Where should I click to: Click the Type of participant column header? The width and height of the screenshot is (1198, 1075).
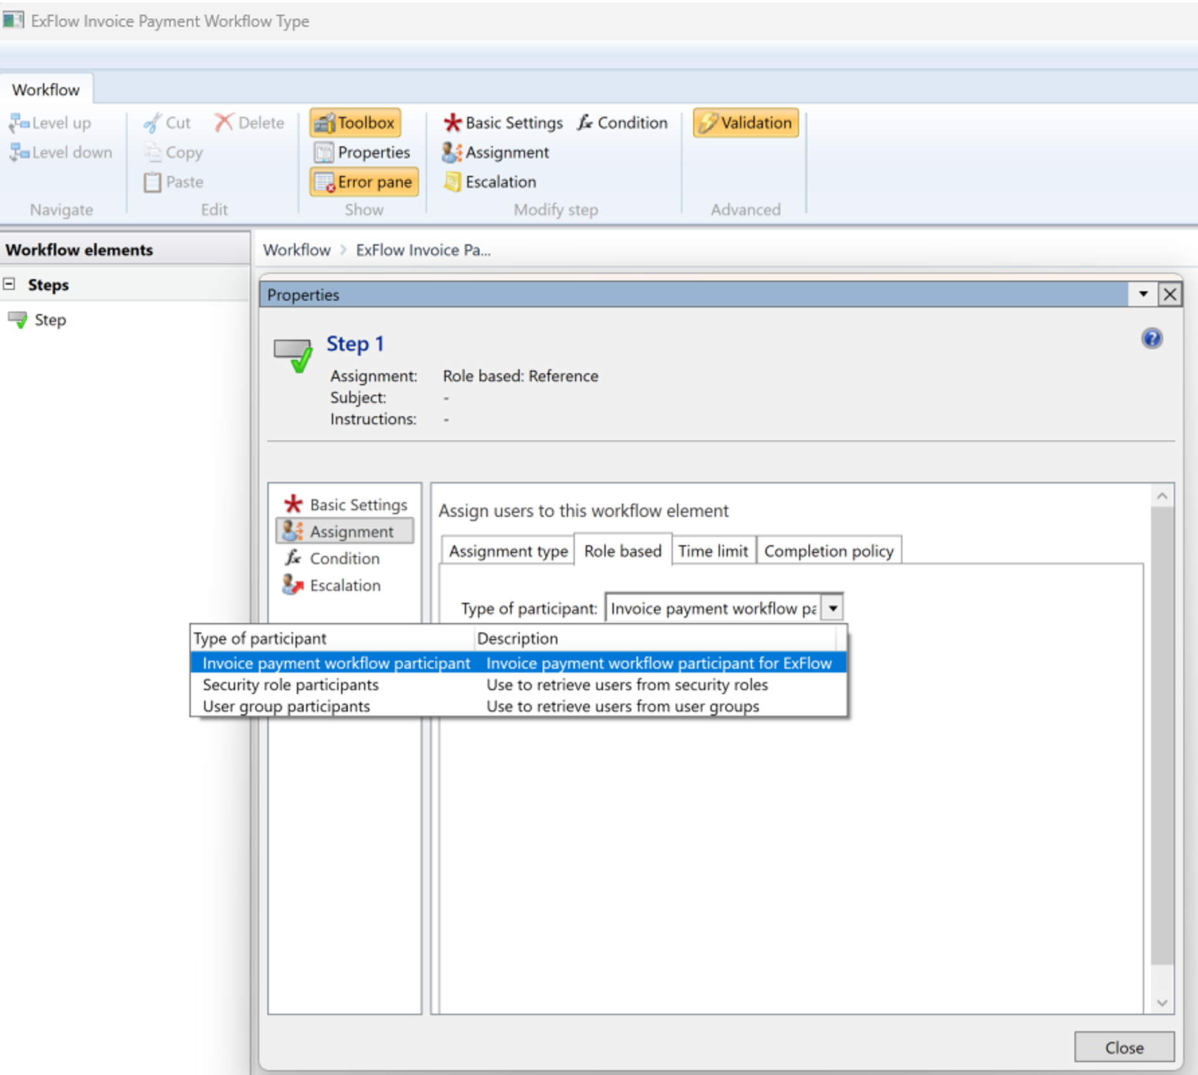coord(332,639)
